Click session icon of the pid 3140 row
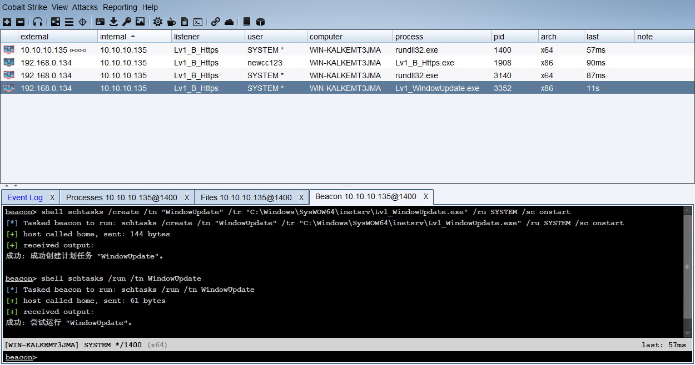The image size is (695, 365). tap(9, 75)
